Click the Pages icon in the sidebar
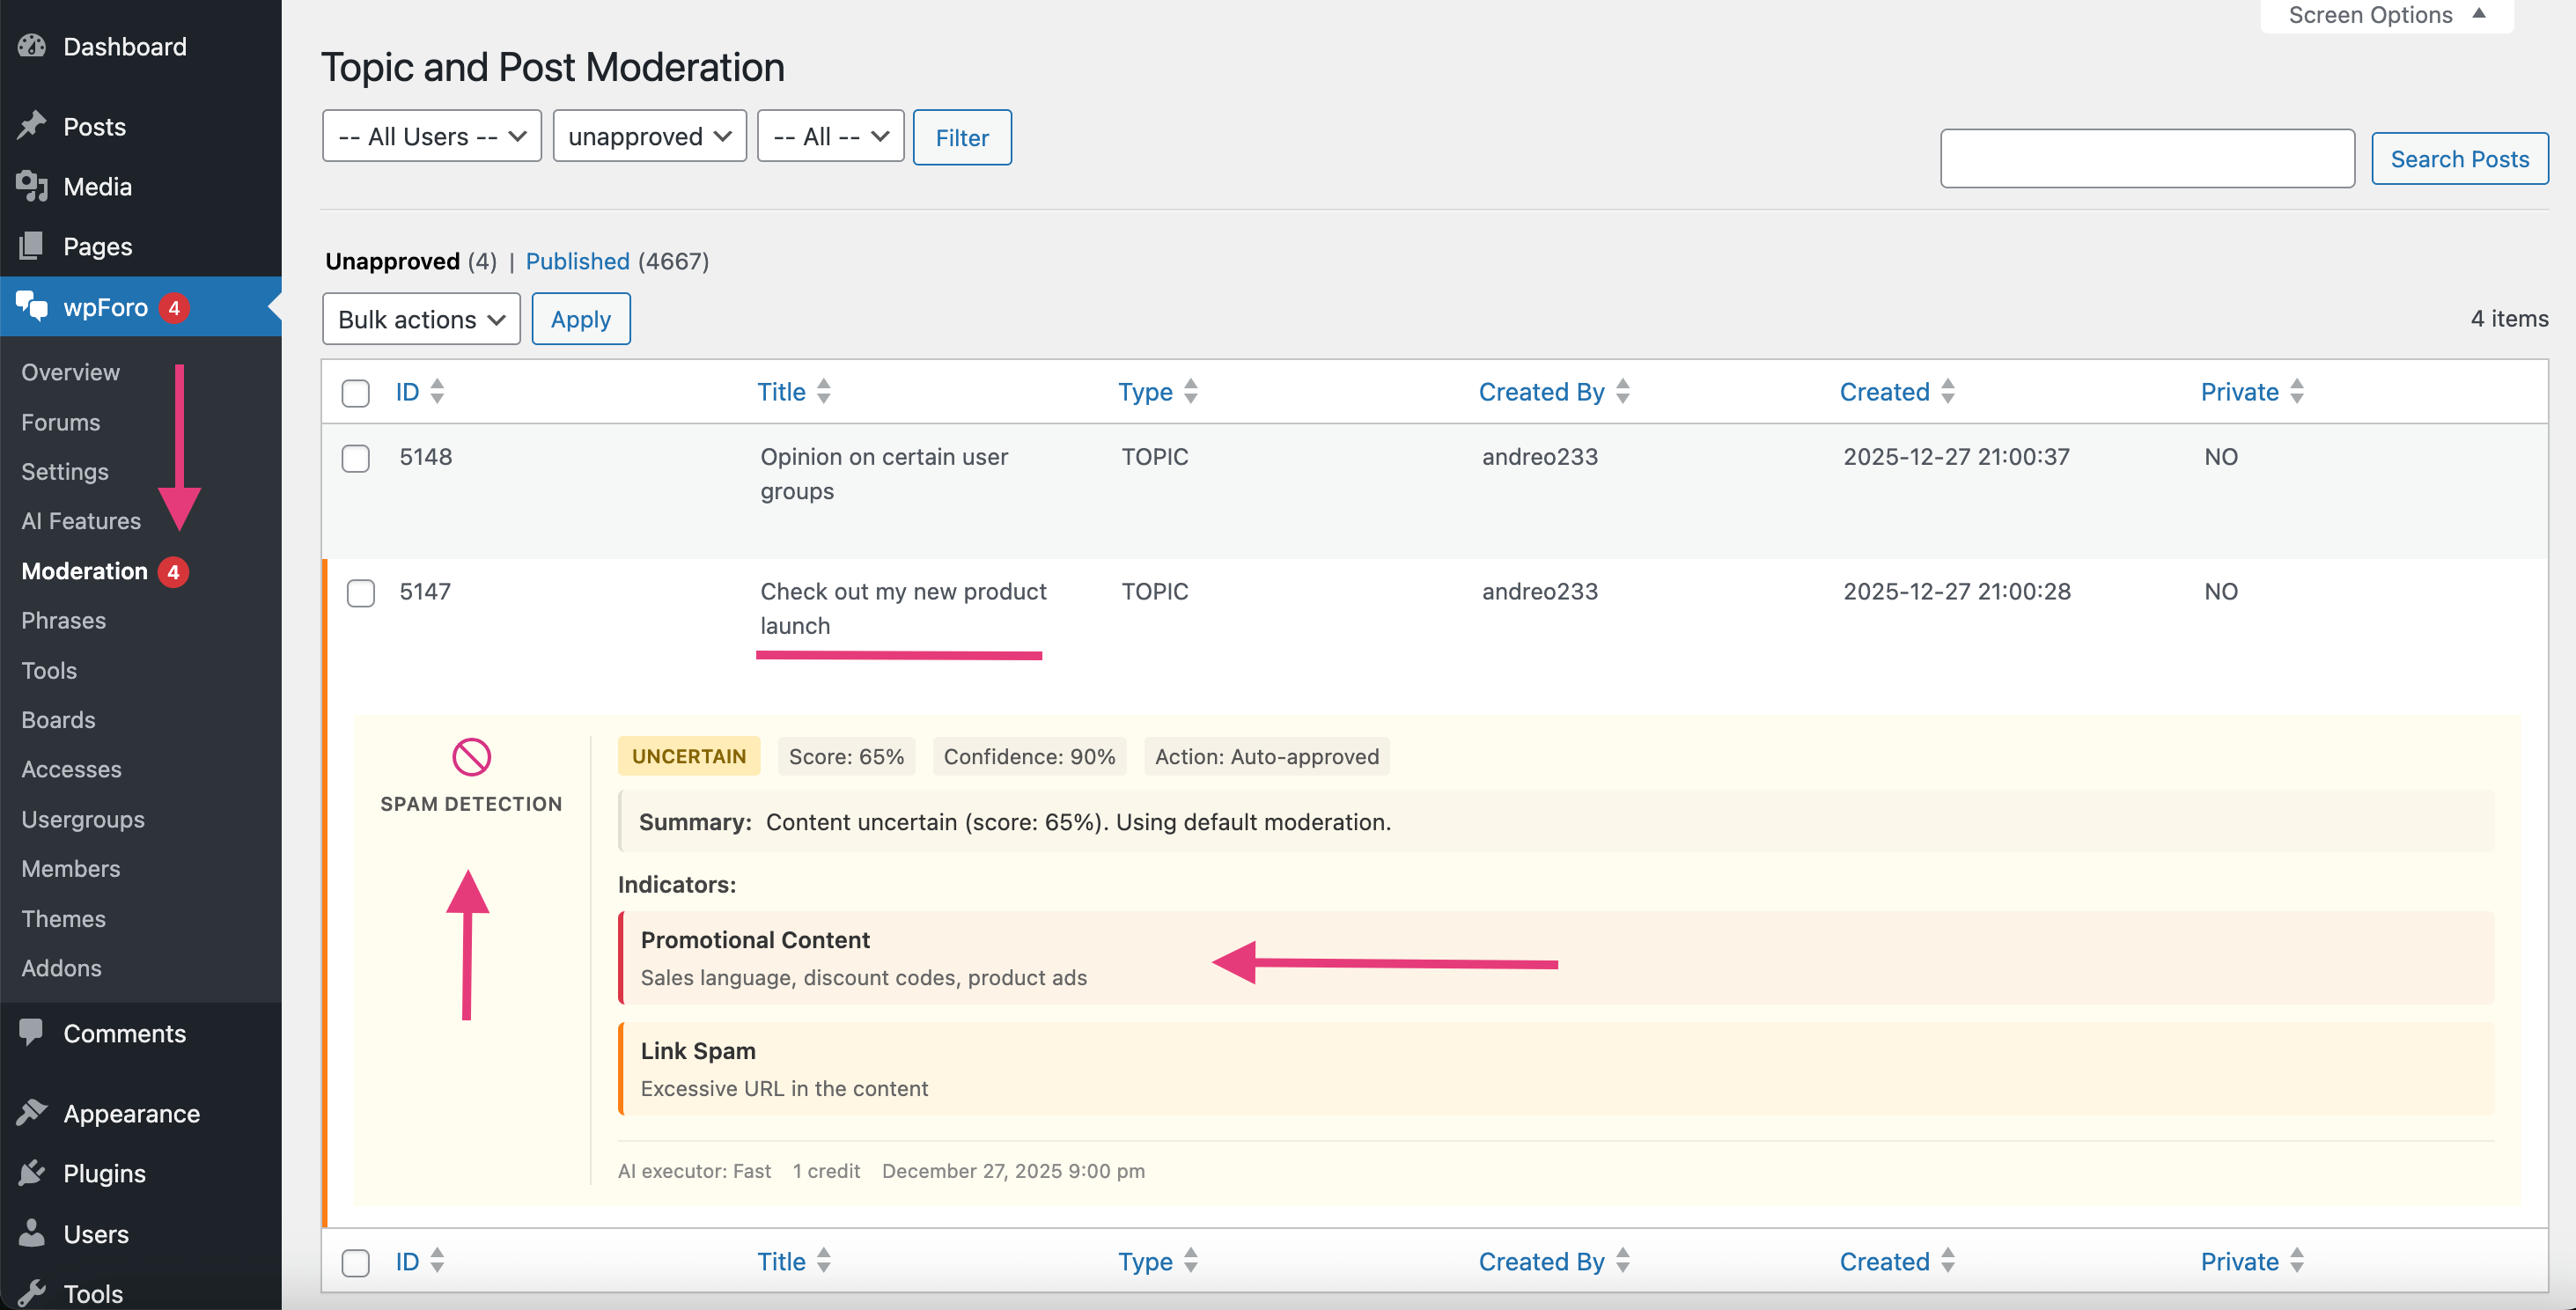 [x=33, y=245]
